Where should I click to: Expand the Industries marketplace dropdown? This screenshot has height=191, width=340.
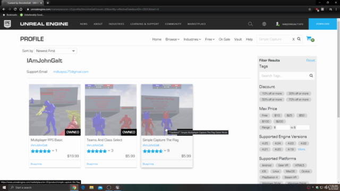tap(192, 39)
